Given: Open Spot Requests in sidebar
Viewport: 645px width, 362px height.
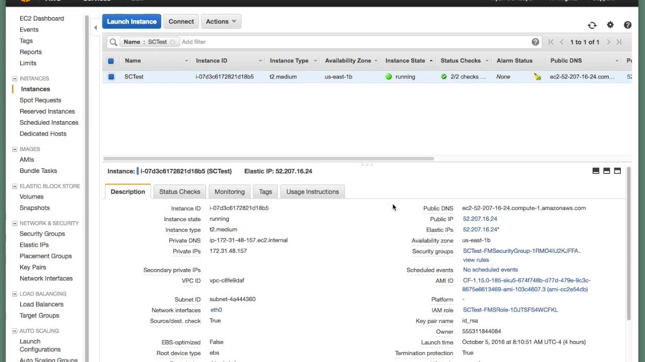Looking at the screenshot, I should click(x=40, y=101).
